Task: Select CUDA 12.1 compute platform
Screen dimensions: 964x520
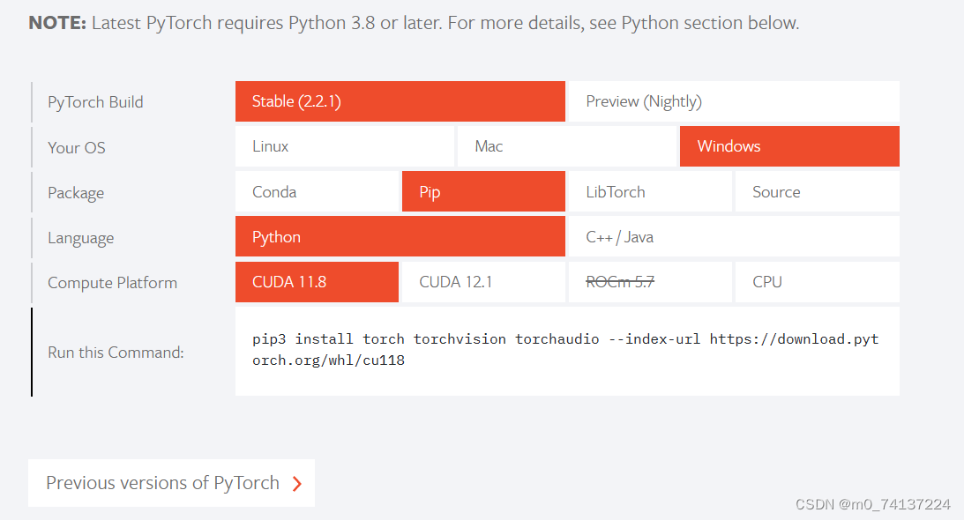Action: [483, 282]
